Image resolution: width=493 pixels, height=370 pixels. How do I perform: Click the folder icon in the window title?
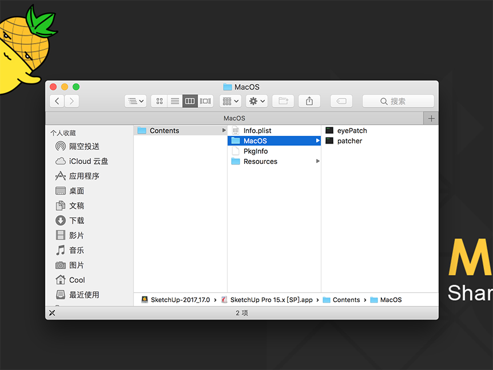227,87
